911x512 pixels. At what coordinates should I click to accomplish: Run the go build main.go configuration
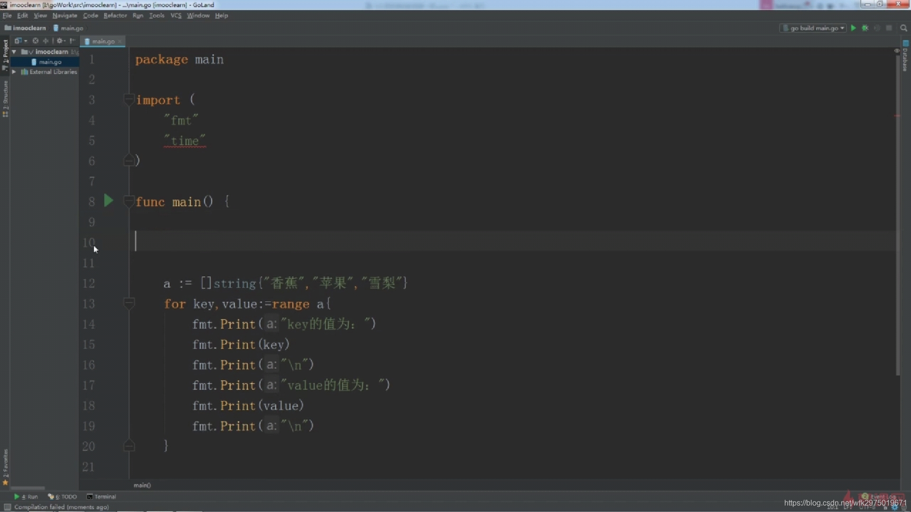pos(853,28)
